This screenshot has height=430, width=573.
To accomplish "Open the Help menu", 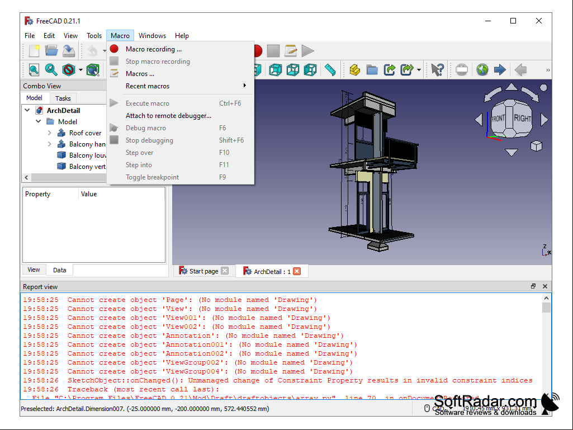I will [x=182, y=35].
